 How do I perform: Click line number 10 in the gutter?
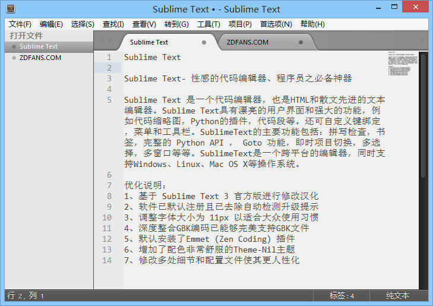(x=107, y=217)
